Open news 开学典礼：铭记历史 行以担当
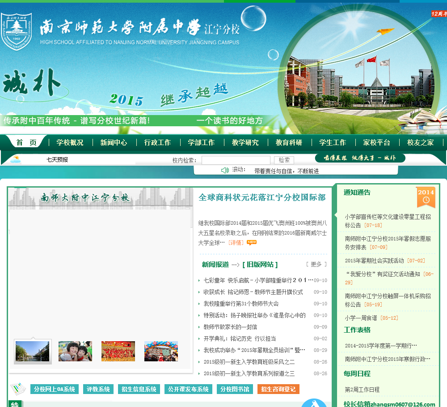This screenshot has width=447, height=407. point(240,338)
